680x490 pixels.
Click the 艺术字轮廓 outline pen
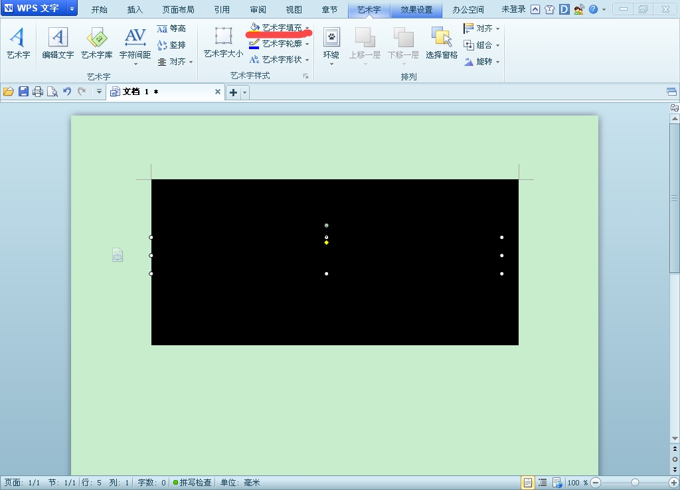pos(254,44)
